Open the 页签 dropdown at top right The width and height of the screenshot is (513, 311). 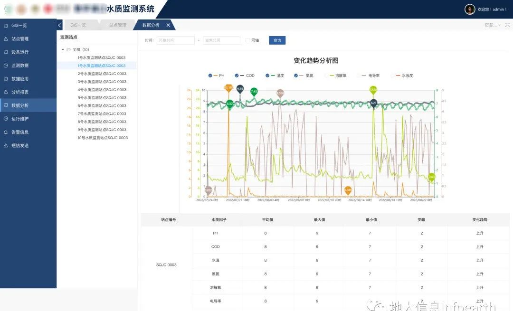coord(493,25)
